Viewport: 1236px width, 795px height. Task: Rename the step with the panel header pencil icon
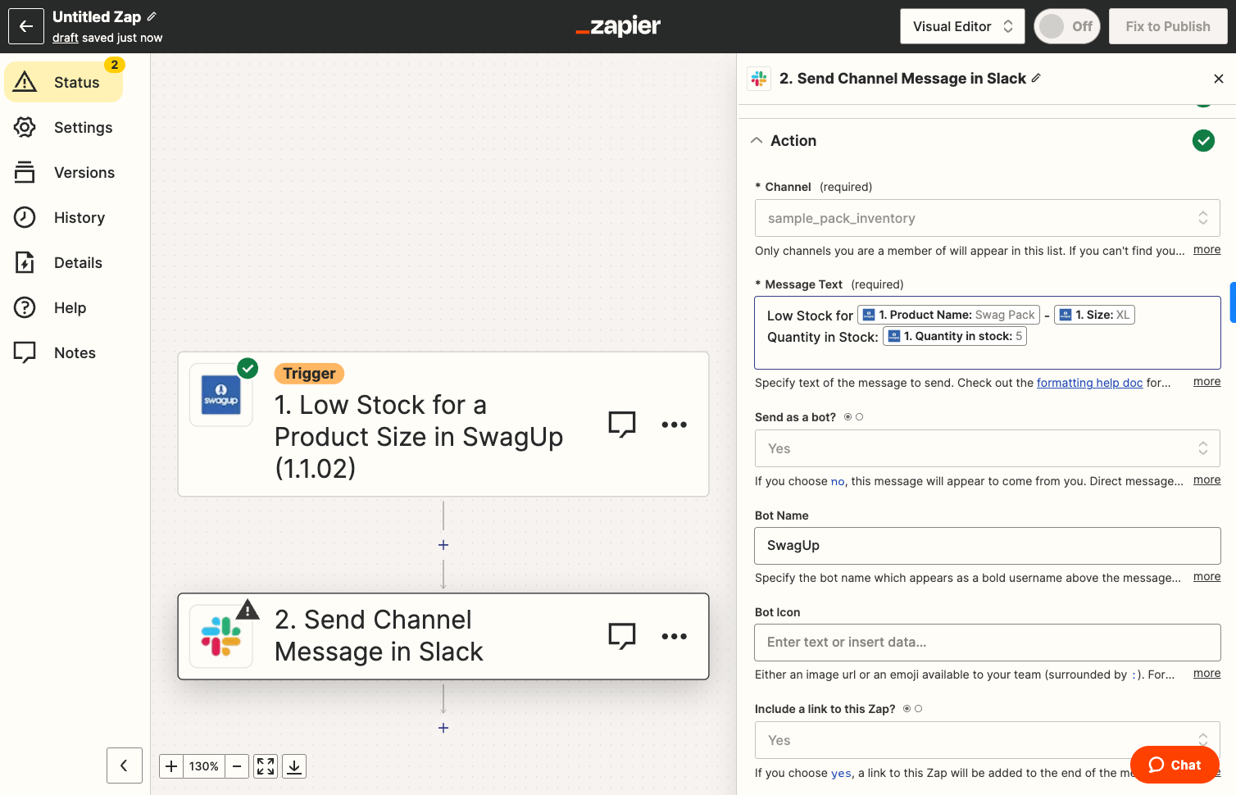pyautogui.click(x=1036, y=78)
